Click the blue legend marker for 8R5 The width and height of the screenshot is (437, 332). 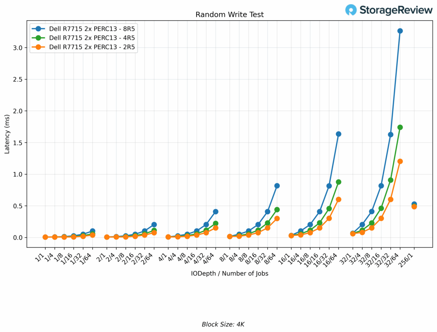[x=38, y=28]
